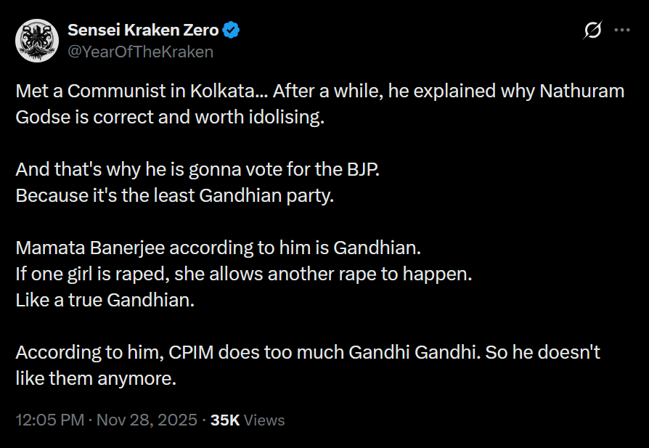Click the blue verified checkmark badge
The height and width of the screenshot is (448, 649).
[x=232, y=30]
